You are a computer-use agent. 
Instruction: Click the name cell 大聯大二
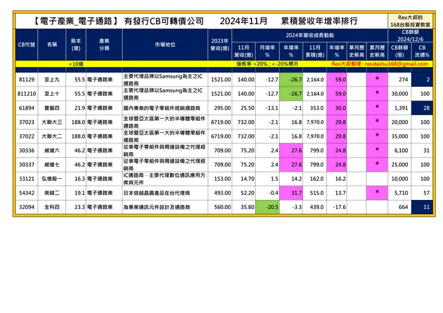[x=52, y=136]
